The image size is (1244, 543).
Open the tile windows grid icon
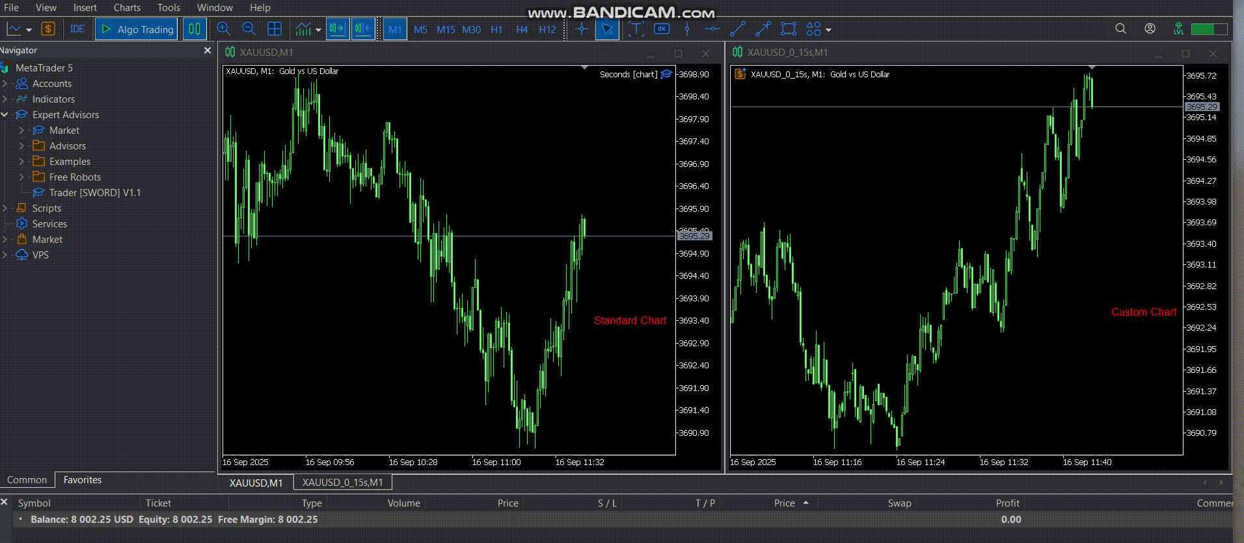[x=275, y=29]
